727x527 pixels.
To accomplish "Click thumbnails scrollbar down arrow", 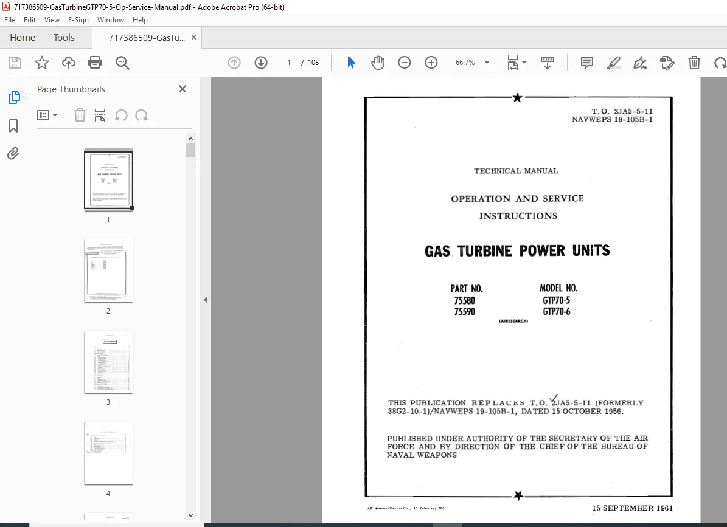I will pos(190,515).
